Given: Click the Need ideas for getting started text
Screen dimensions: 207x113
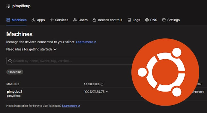Looking at the screenshot, I should (29, 49).
